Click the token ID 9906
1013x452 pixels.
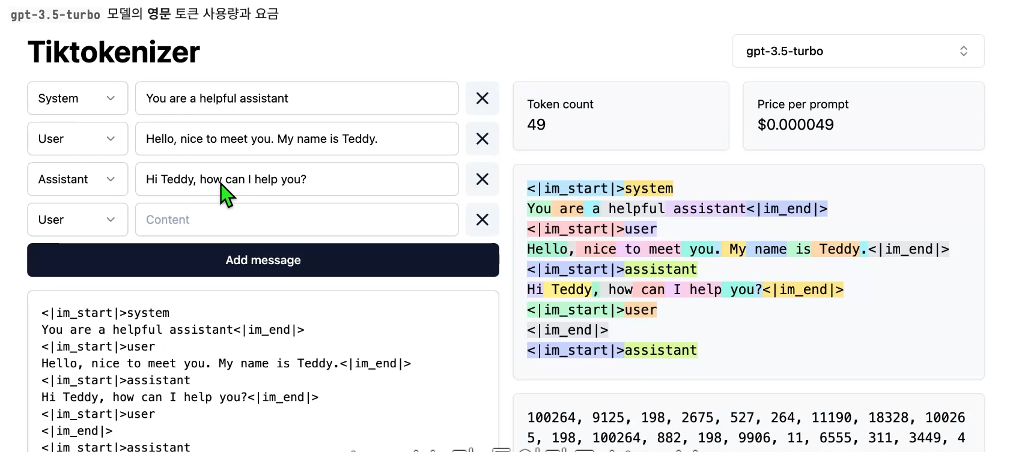[755, 438]
